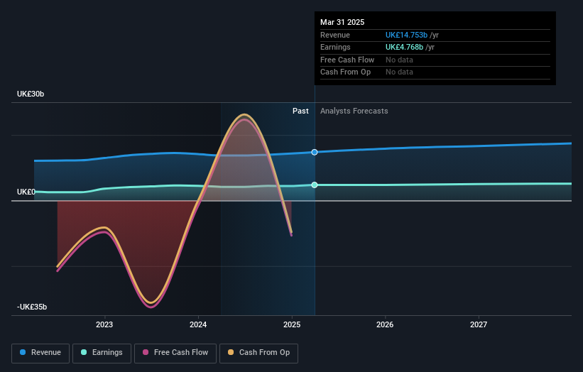Click the 2023 x-axis label

click(104, 324)
